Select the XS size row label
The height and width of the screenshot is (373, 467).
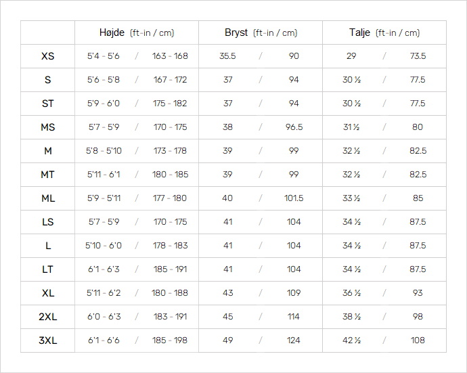[47, 56]
